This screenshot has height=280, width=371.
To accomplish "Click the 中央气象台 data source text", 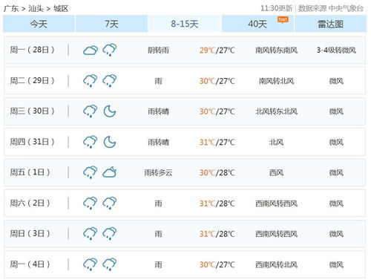I will tap(346, 8).
